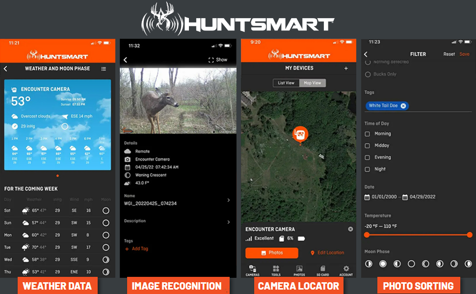
Task: Tap the Monday forecast row
Action: (x=58, y=235)
